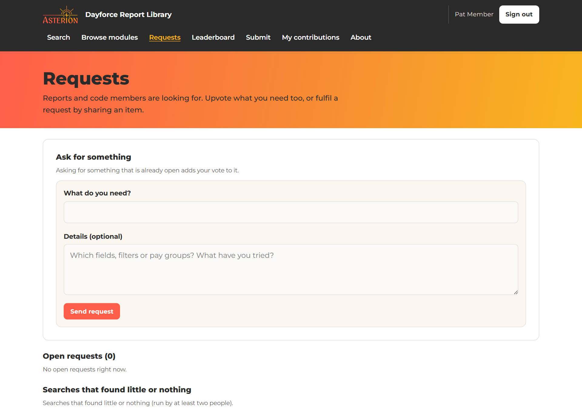Click the 'Details (optional)' label
This screenshot has height=409, width=582.
click(93, 236)
